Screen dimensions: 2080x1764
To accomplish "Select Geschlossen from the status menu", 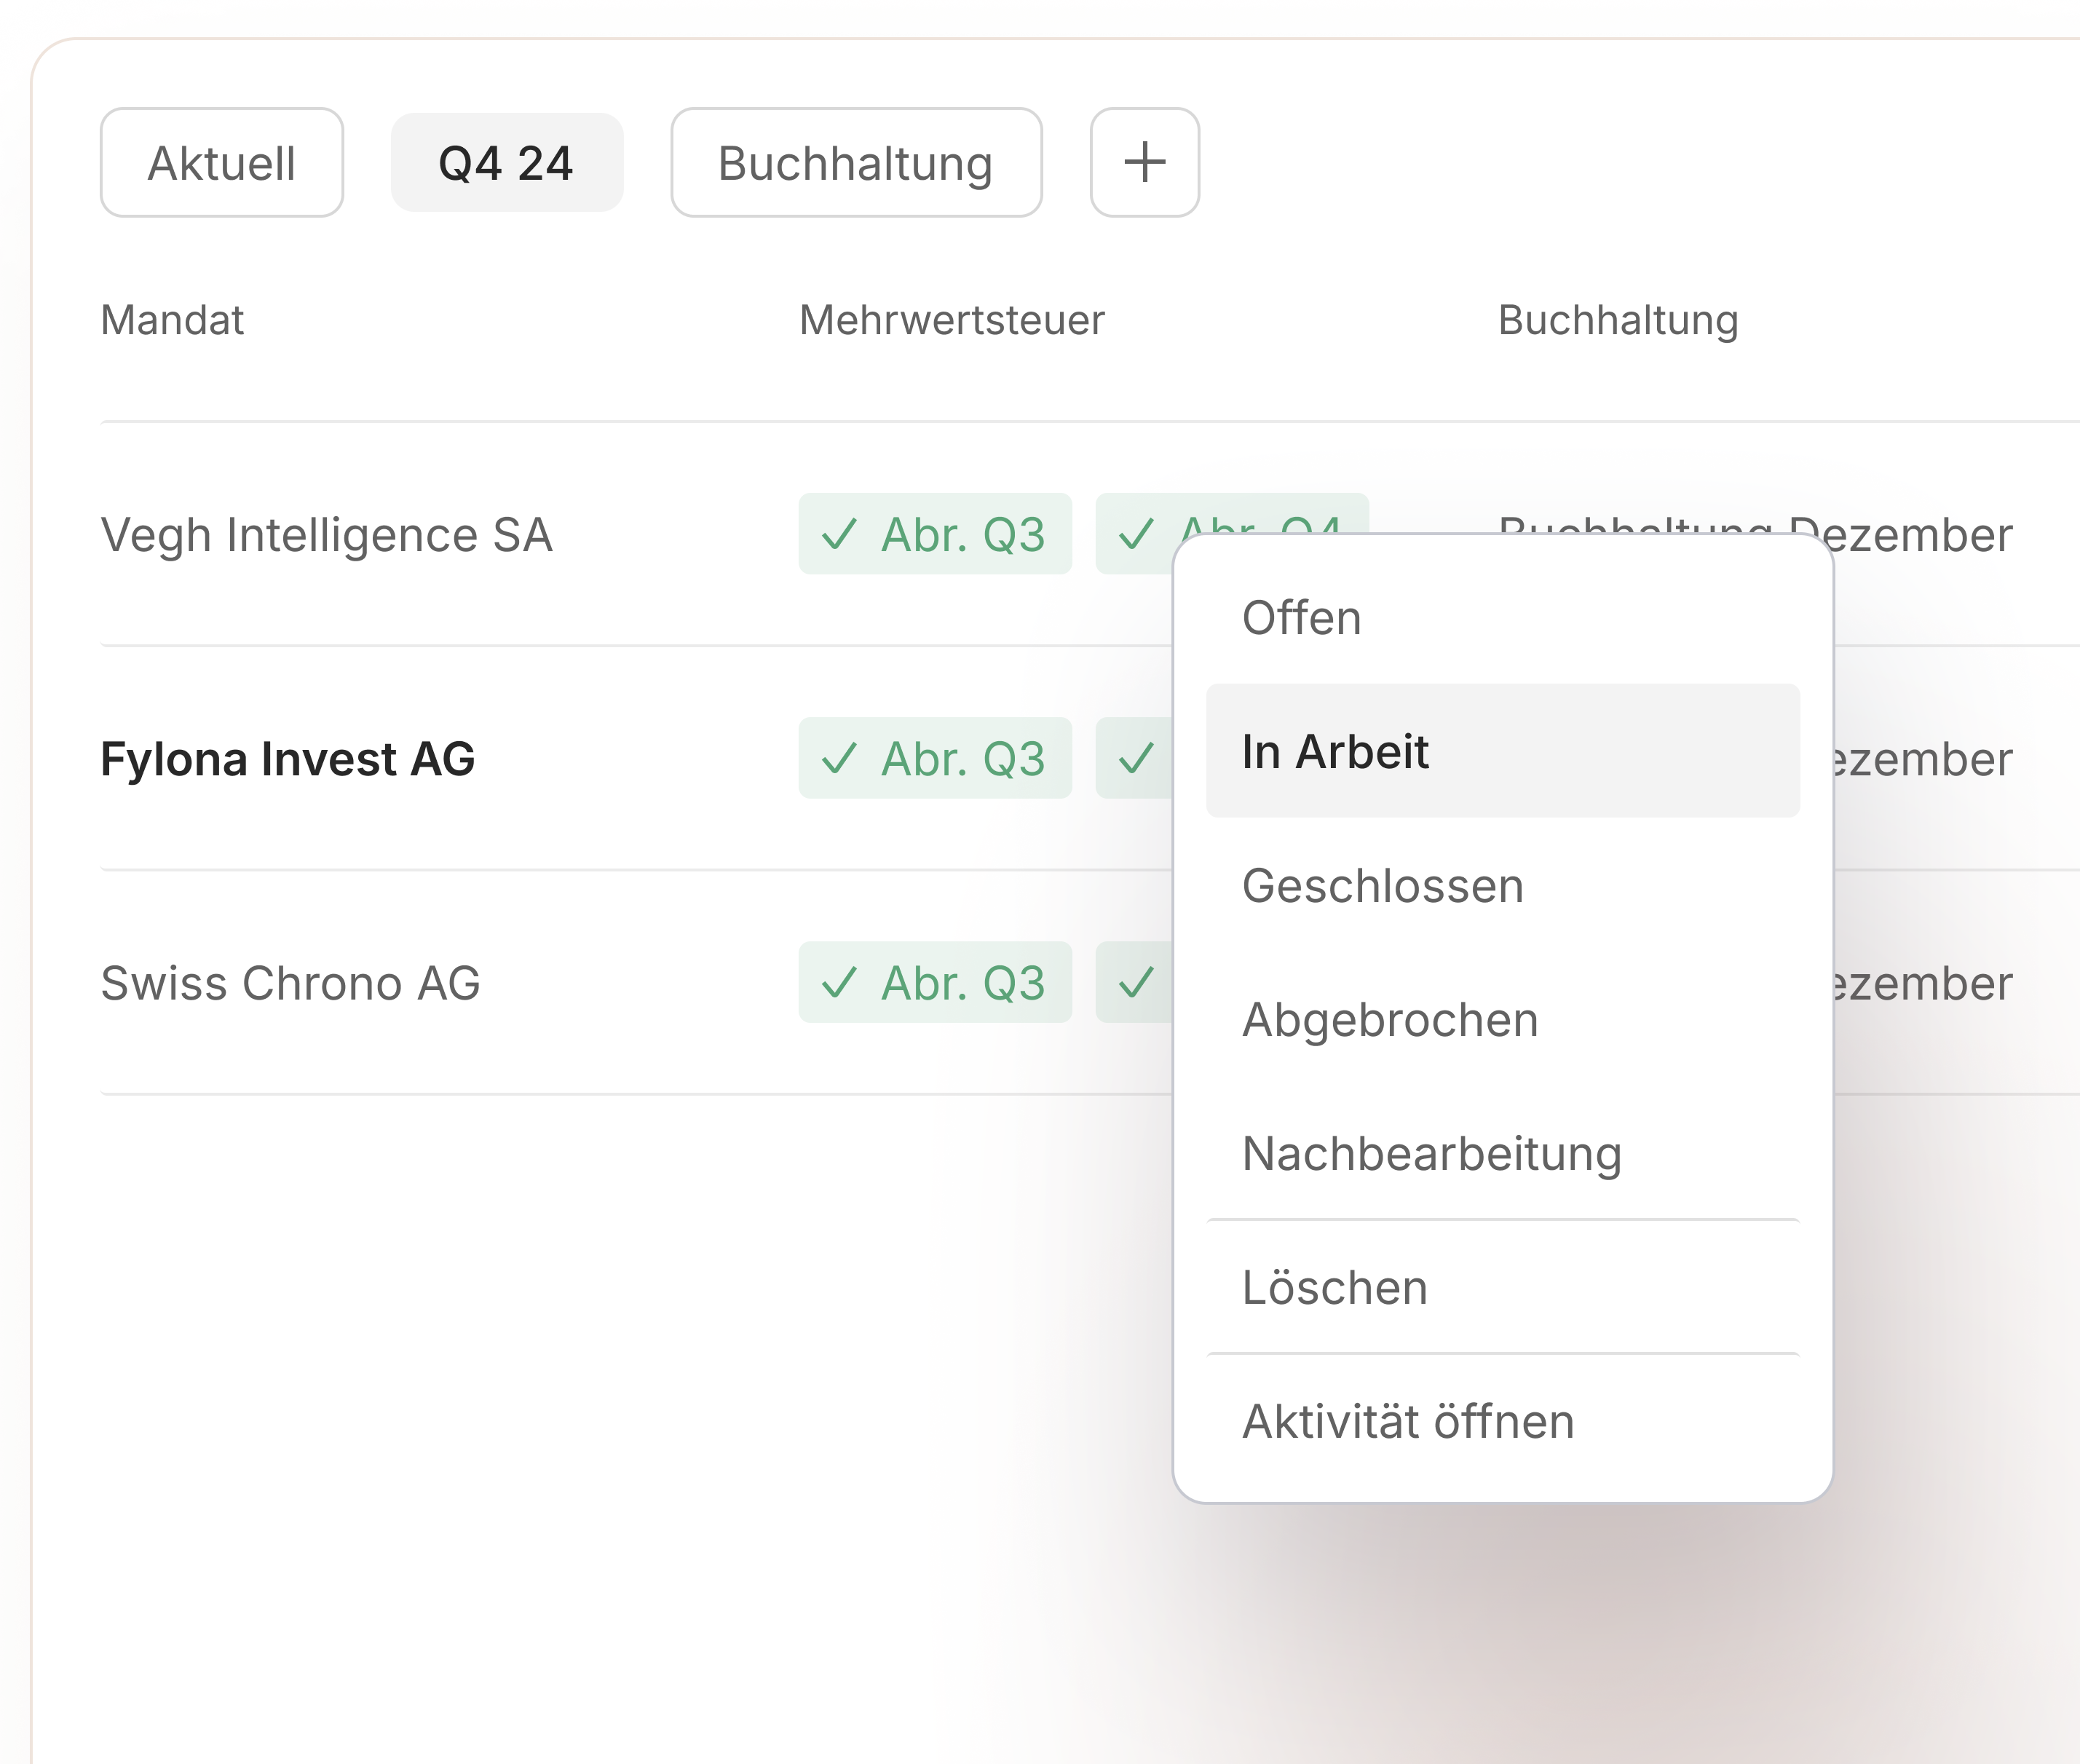I will tap(1382, 886).
